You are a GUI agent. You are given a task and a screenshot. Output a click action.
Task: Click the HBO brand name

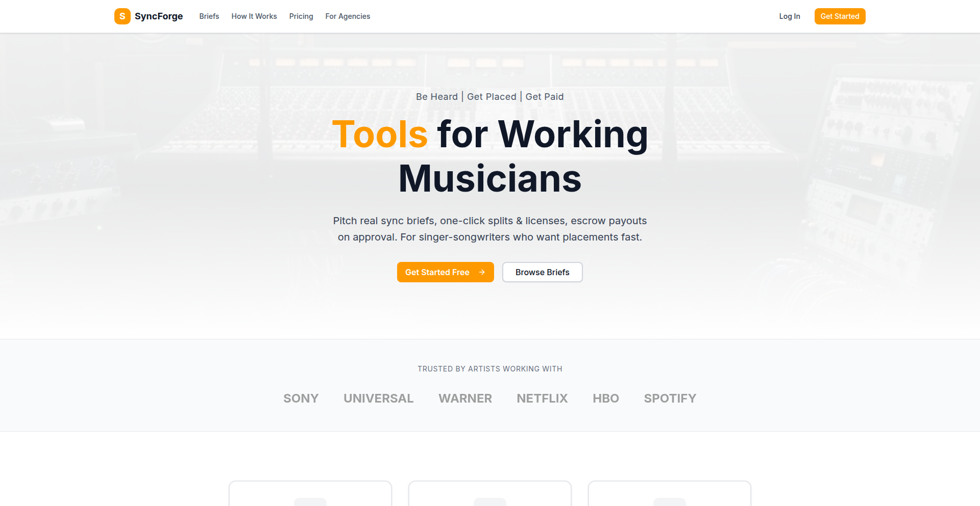click(606, 398)
